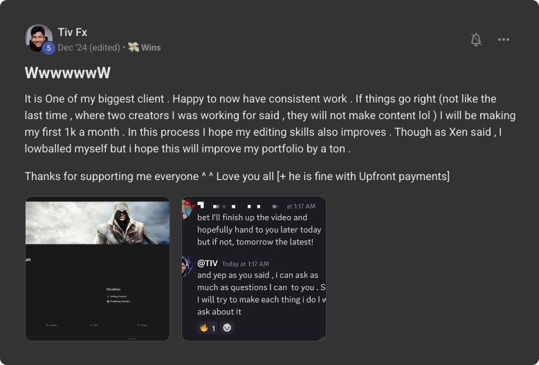Open Tiv Fx author name link
Image resolution: width=539 pixels, height=365 pixels.
tap(73, 33)
